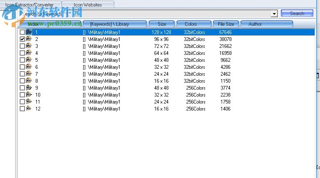Check the checkbox for row 5
Image resolution: width=320 pixels, height=178 pixels.
pos(22,60)
